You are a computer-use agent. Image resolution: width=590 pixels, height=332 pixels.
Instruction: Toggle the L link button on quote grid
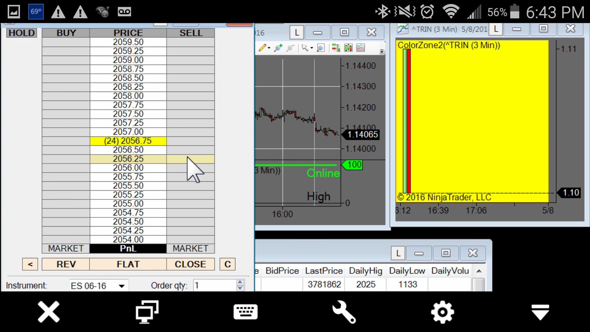[x=398, y=253]
